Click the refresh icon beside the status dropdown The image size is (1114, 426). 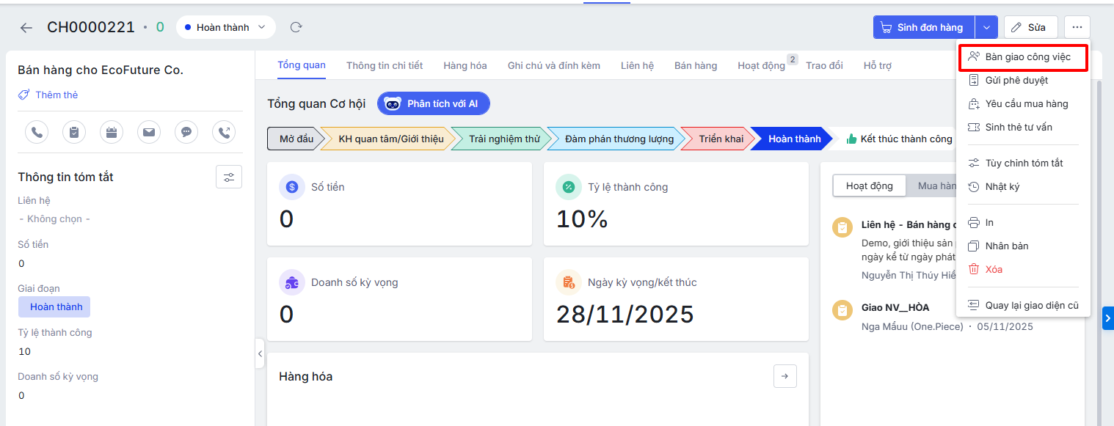[x=296, y=27]
